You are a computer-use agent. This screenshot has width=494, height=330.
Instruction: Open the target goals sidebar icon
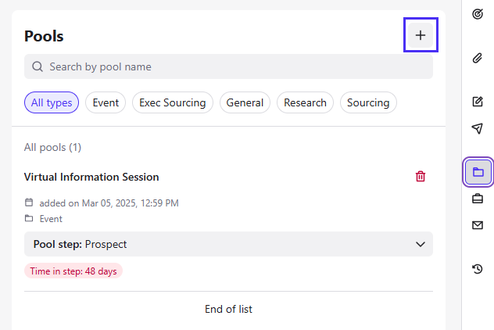click(x=478, y=14)
